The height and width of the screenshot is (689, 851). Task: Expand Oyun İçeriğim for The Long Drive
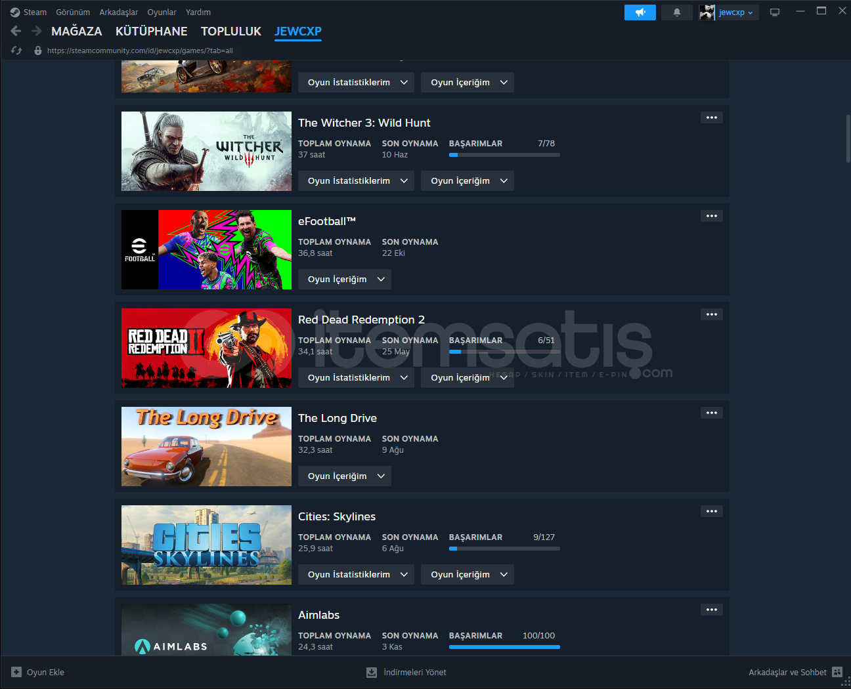click(x=345, y=476)
